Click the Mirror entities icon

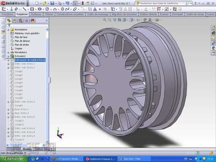point(125,9)
